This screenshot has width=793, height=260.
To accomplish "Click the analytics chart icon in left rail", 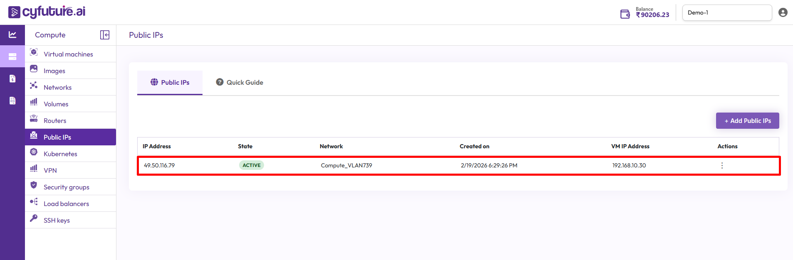I will click(12, 35).
